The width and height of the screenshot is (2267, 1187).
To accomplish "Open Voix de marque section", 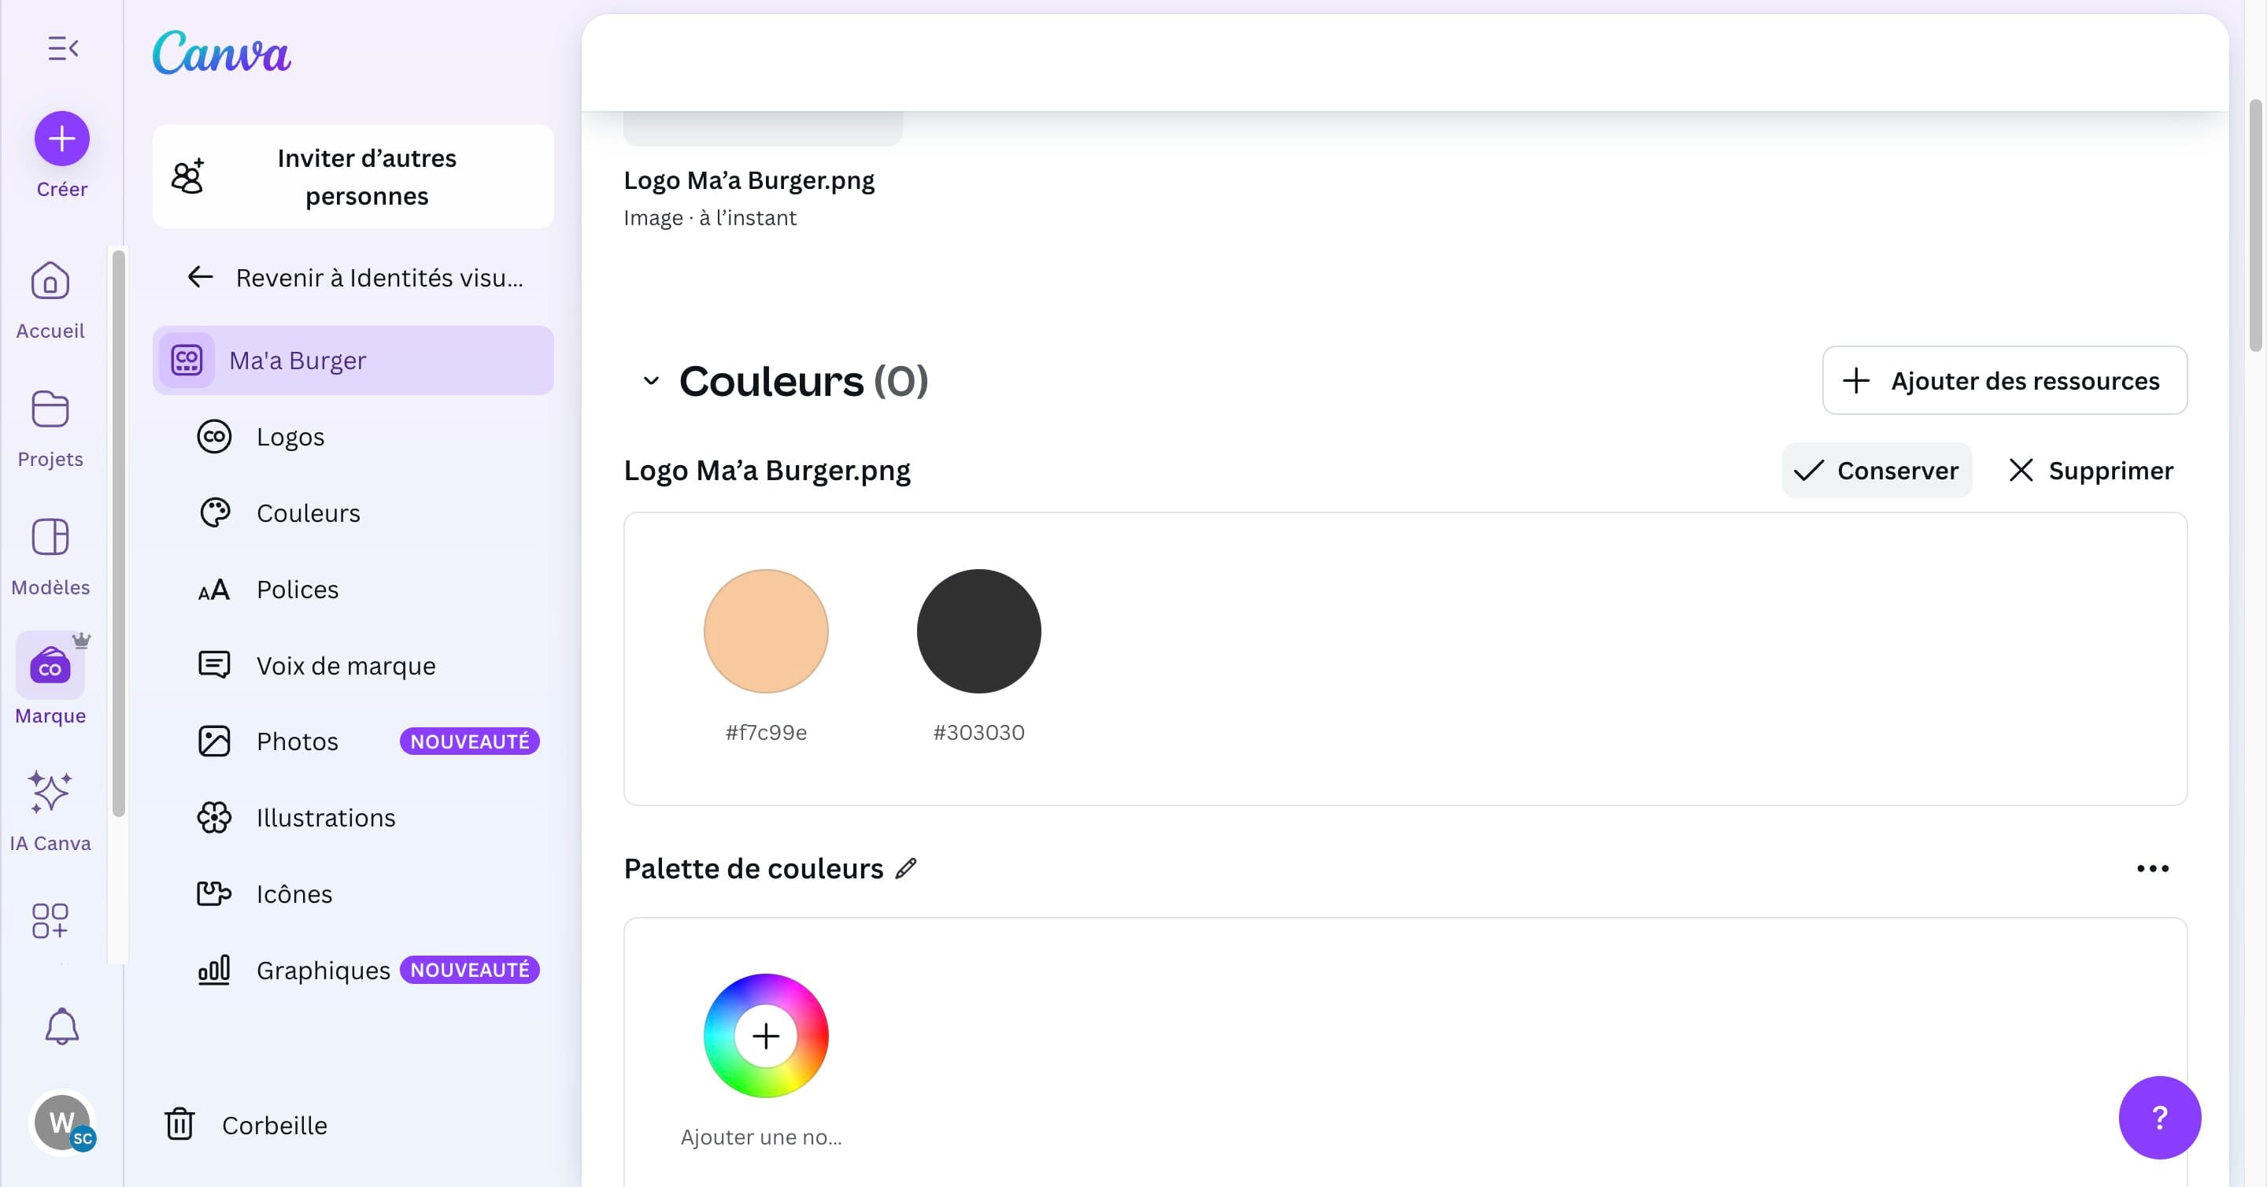I will [x=346, y=665].
